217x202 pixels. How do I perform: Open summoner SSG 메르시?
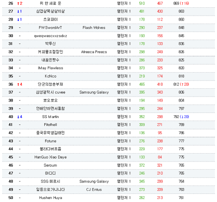coord(50,182)
